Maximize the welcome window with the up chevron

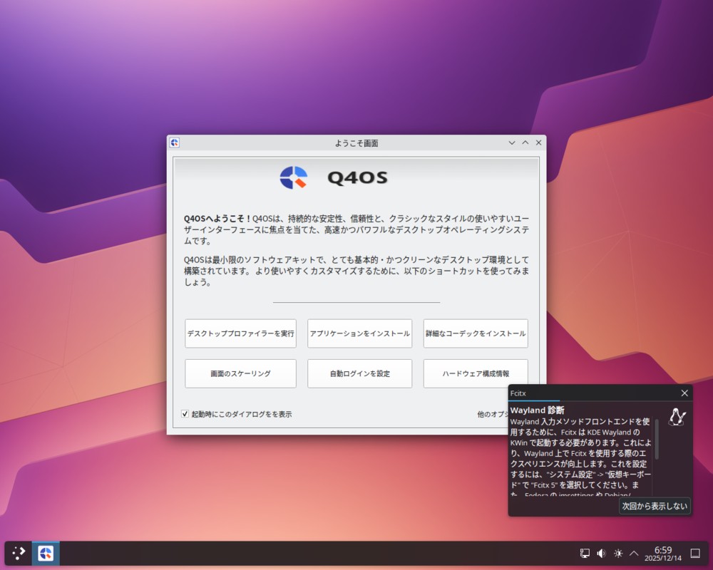pos(525,142)
